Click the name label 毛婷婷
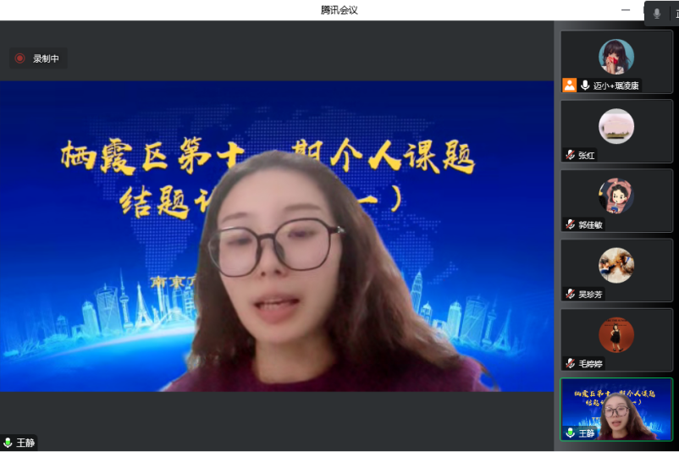The height and width of the screenshot is (452, 679). pos(591,364)
